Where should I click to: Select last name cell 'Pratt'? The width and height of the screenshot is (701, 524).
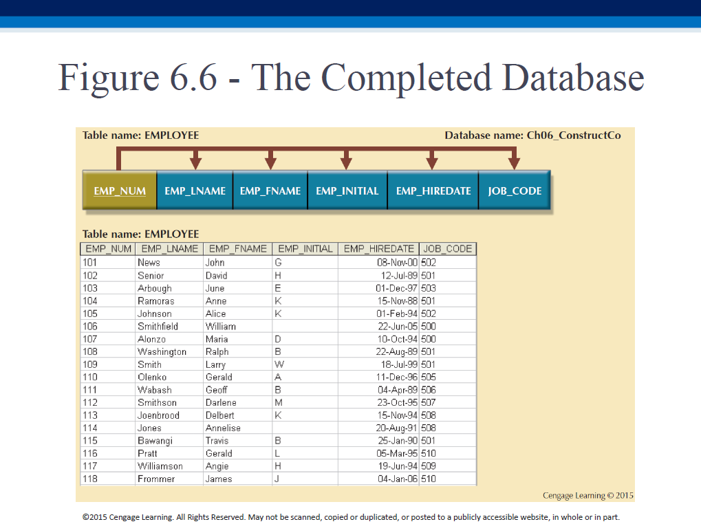169,453
